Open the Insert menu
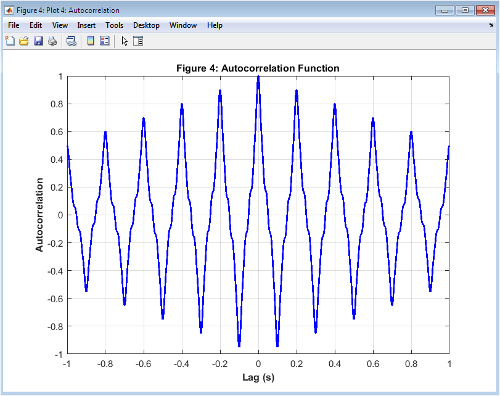Image resolution: width=500 pixels, height=396 pixels. click(86, 25)
